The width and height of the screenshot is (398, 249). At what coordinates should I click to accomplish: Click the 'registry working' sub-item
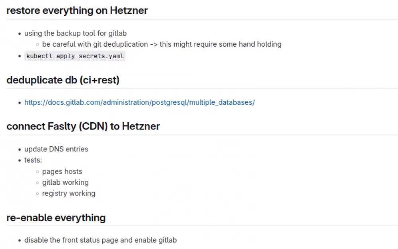coord(68,193)
